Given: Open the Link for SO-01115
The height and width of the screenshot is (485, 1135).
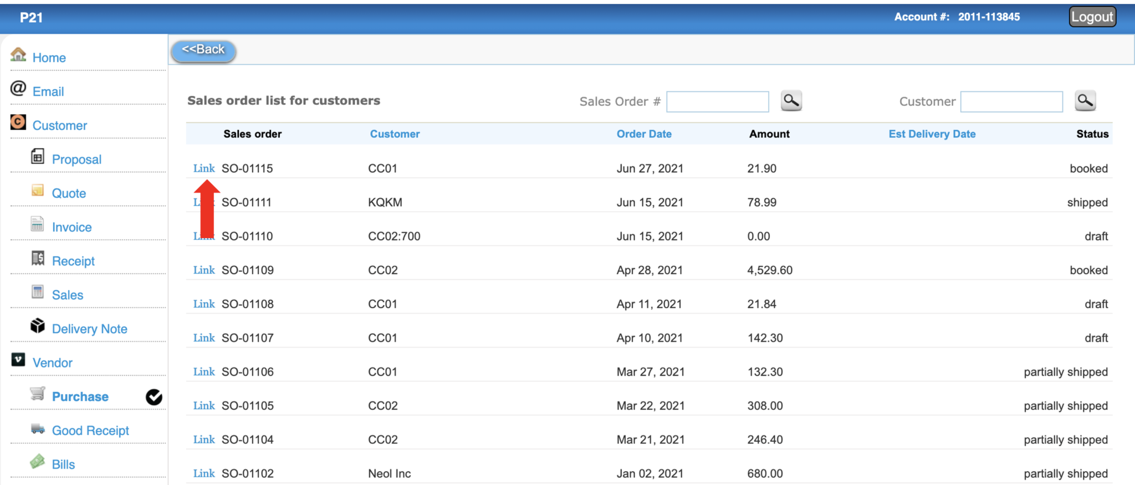Looking at the screenshot, I should point(204,168).
